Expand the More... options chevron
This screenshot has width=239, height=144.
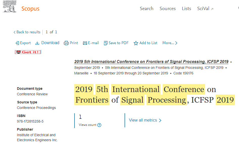(176, 43)
